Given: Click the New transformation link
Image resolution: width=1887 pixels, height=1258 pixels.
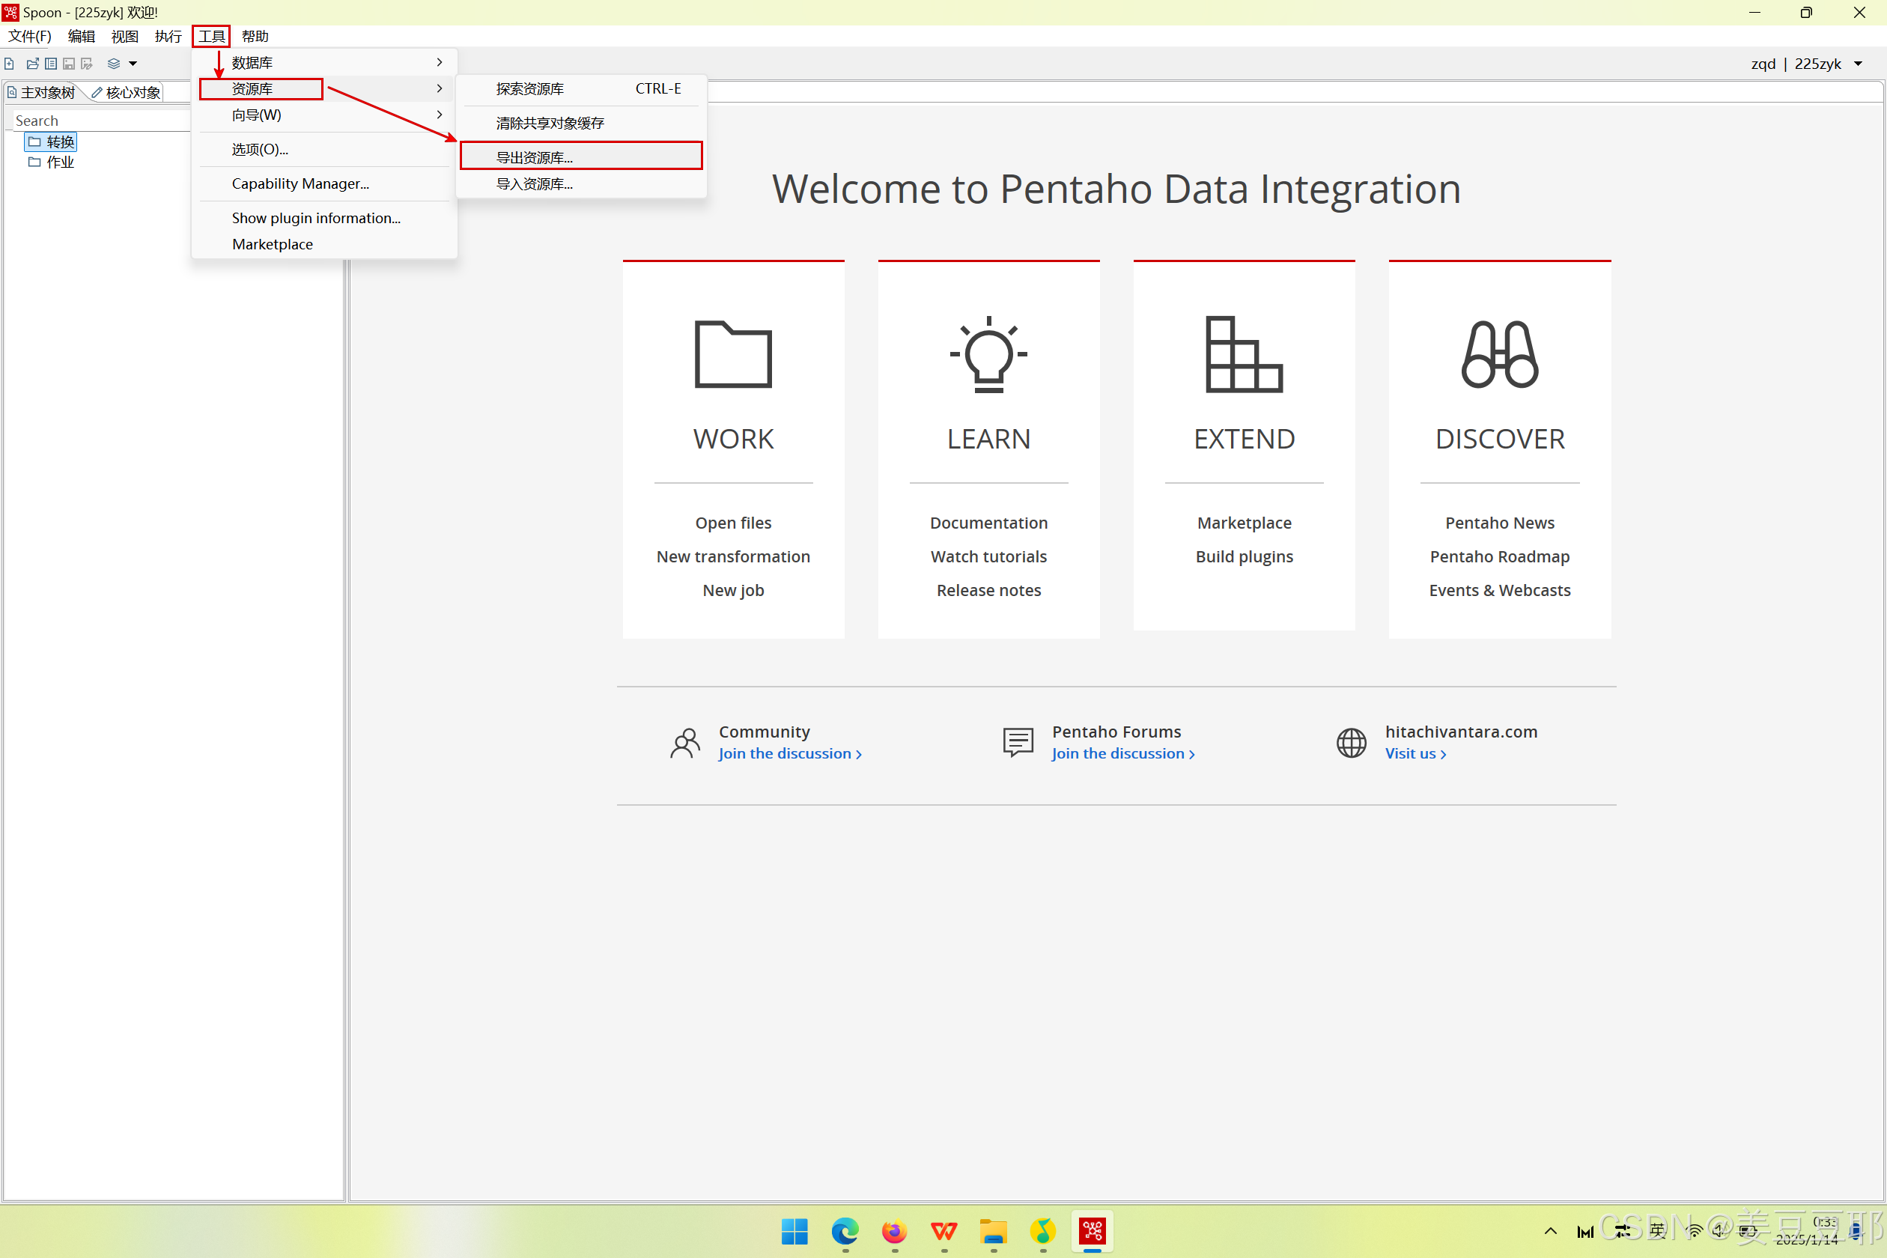Looking at the screenshot, I should click(732, 556).
